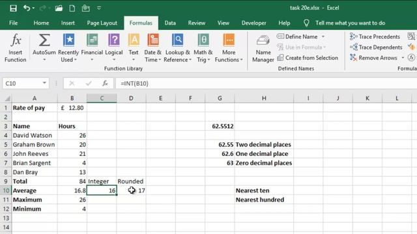Open the Text functions list

click(x=134, y=48)
